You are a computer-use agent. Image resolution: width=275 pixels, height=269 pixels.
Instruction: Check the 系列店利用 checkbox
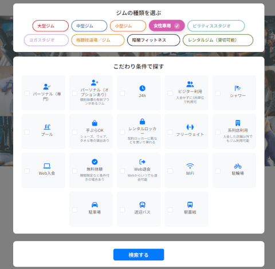point(218,132)
